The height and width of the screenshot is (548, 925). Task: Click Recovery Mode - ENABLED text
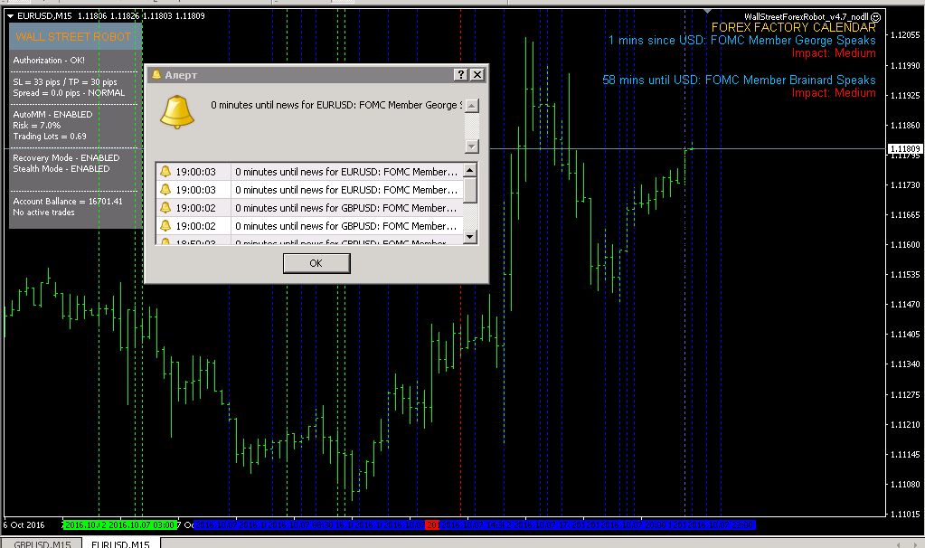coord(66,158)
